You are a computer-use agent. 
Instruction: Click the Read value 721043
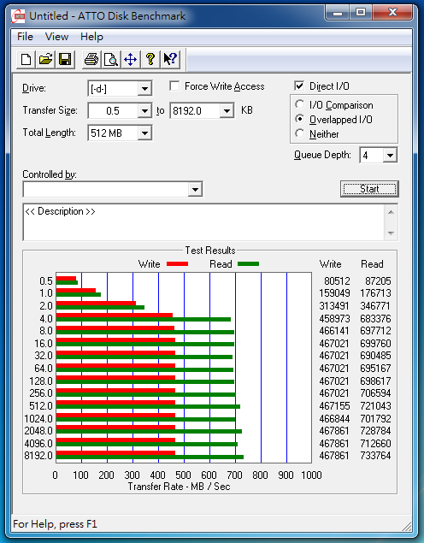(x=375, y=405)
